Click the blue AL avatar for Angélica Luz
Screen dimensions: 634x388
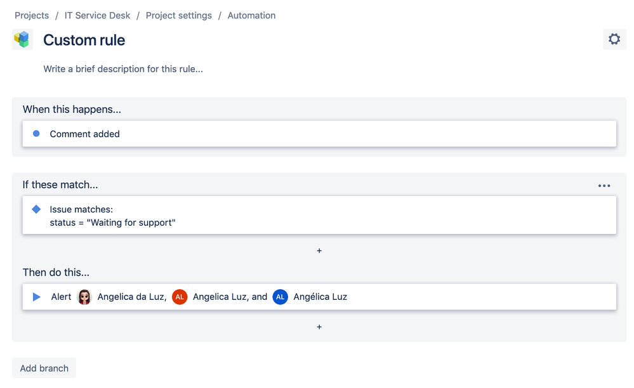(280, 297)
